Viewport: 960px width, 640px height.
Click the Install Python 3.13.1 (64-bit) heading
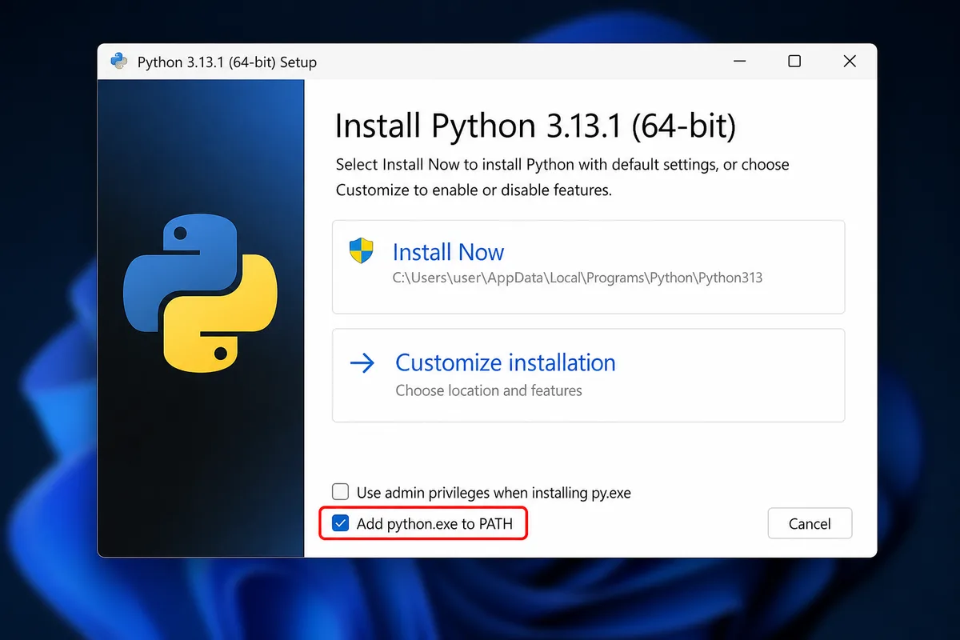tap(535, 126)
